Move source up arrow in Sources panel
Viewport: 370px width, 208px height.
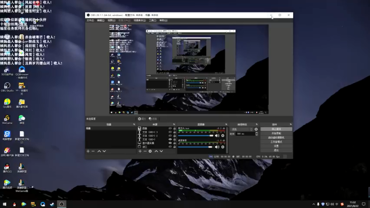pyautogui.click(x=156, y=151)
